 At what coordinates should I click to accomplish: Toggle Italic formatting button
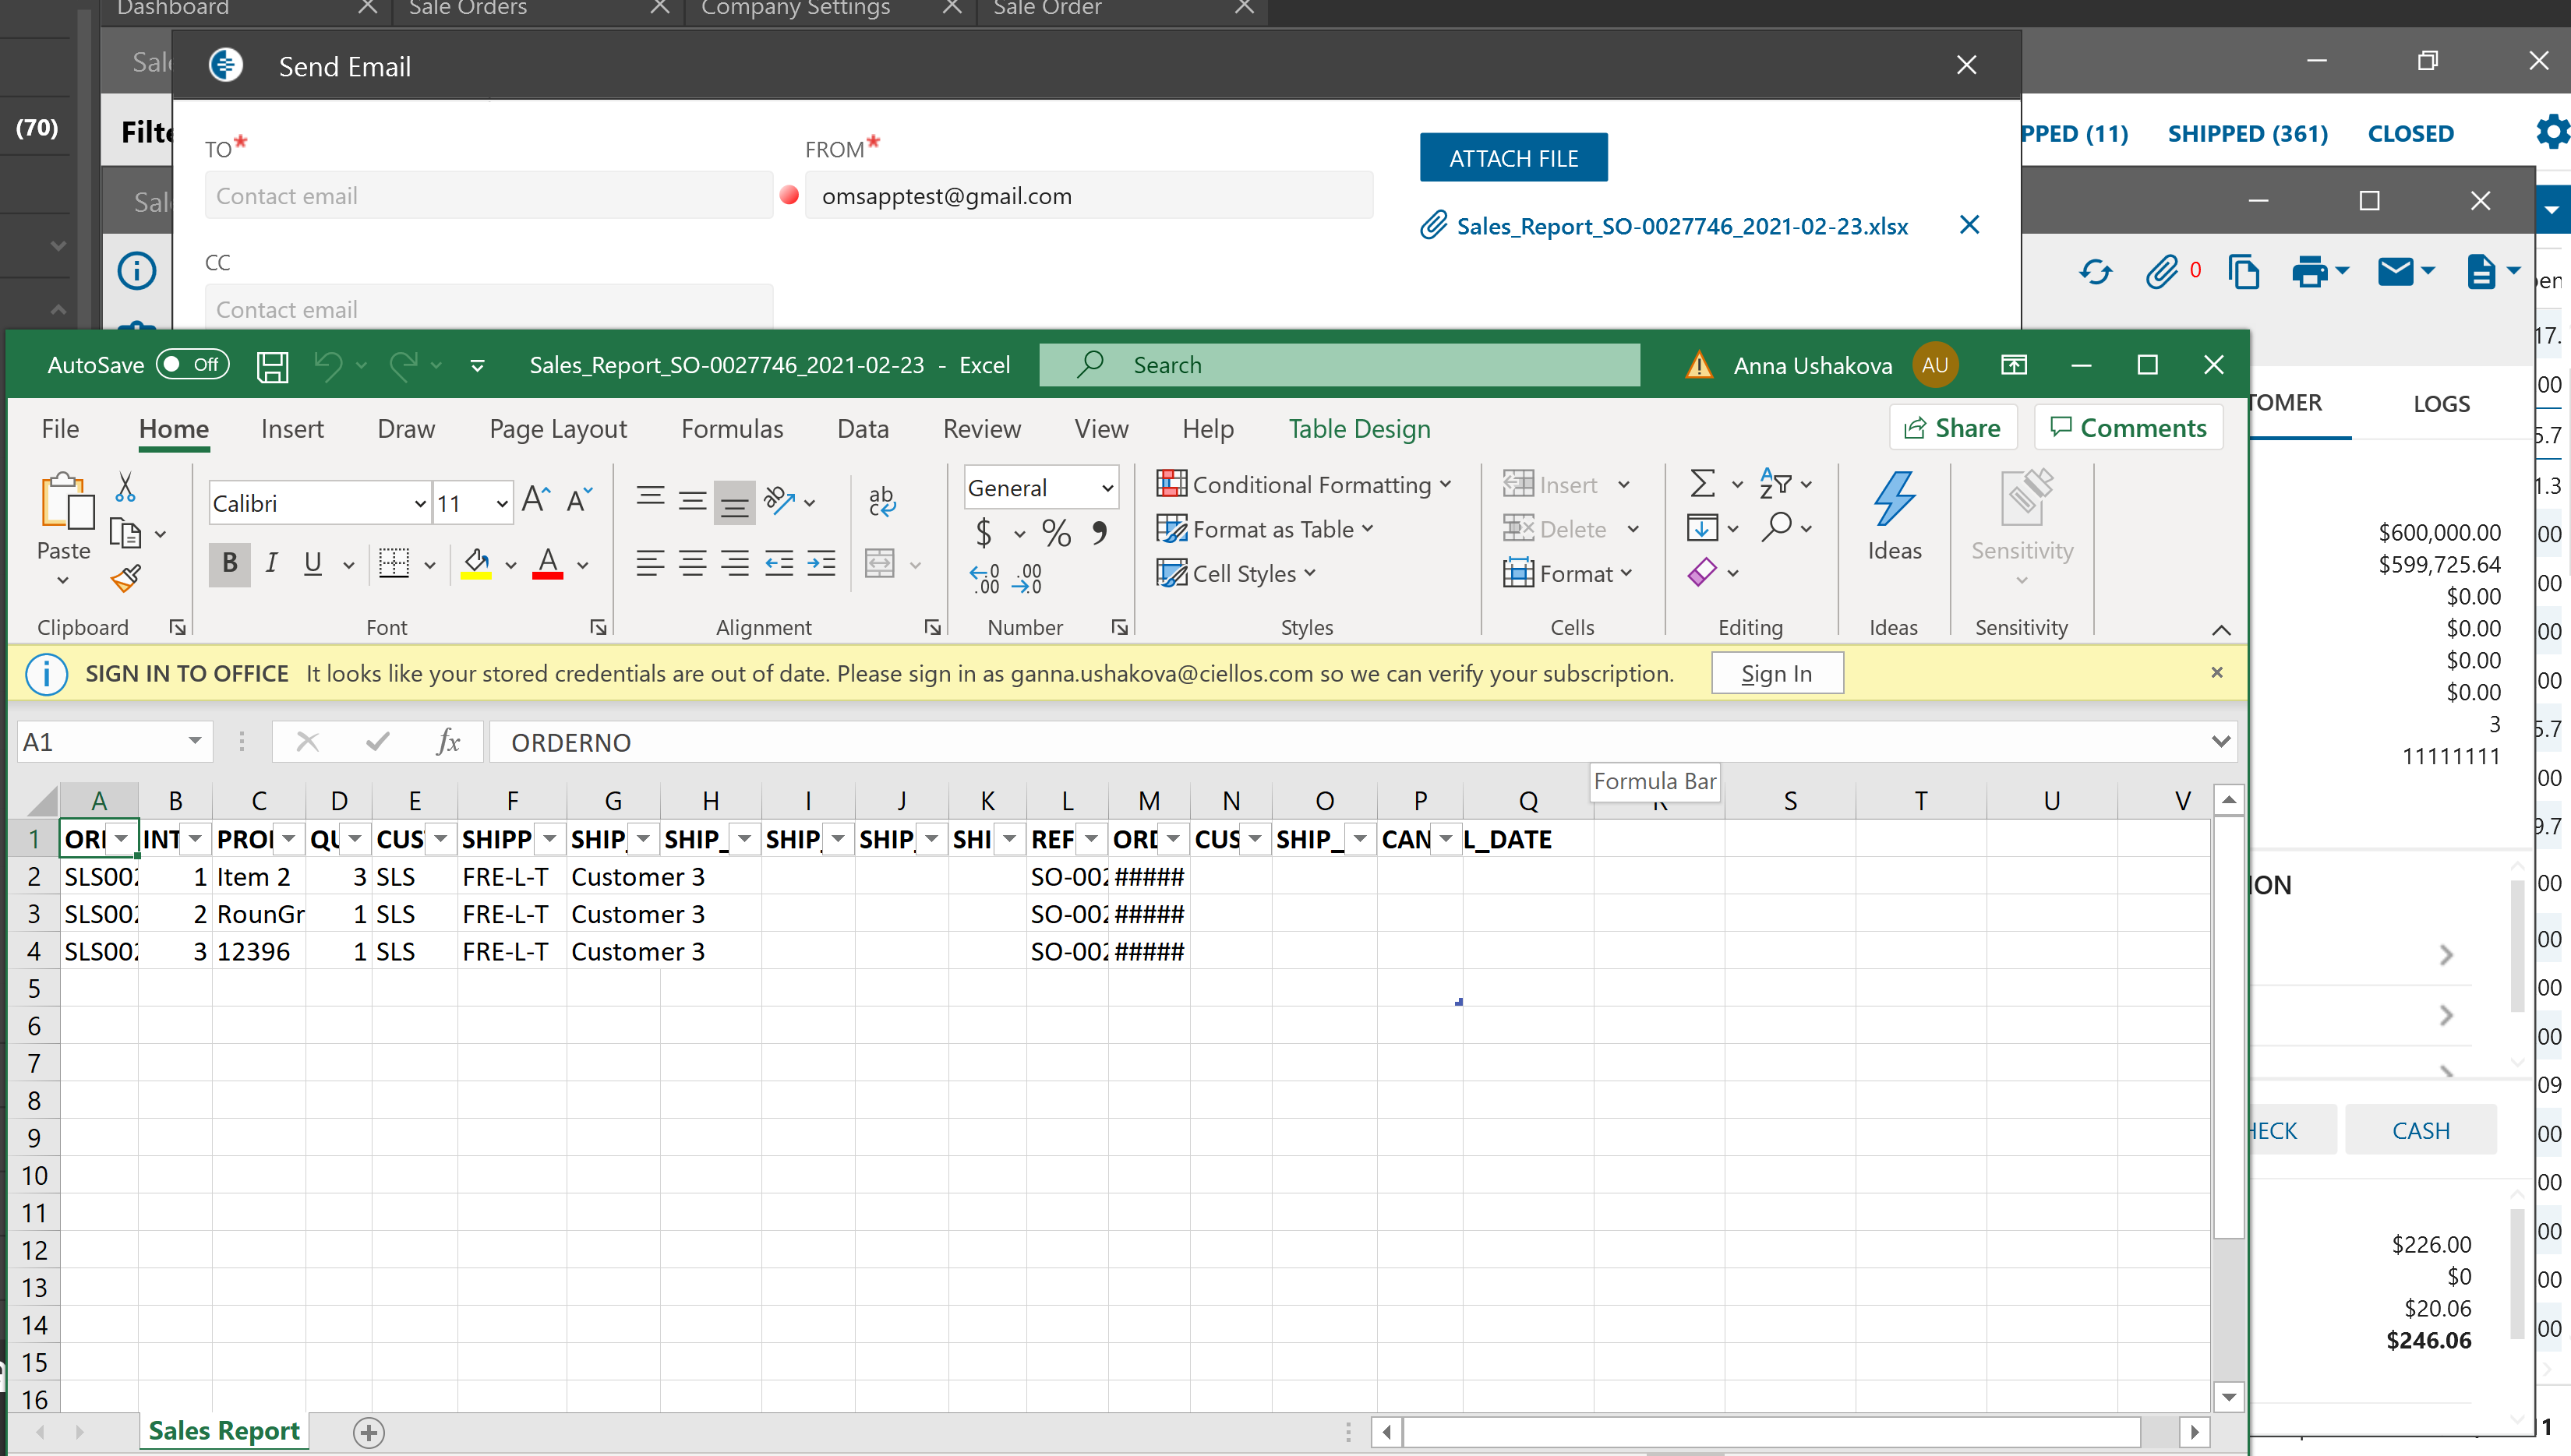coord(271,564)
